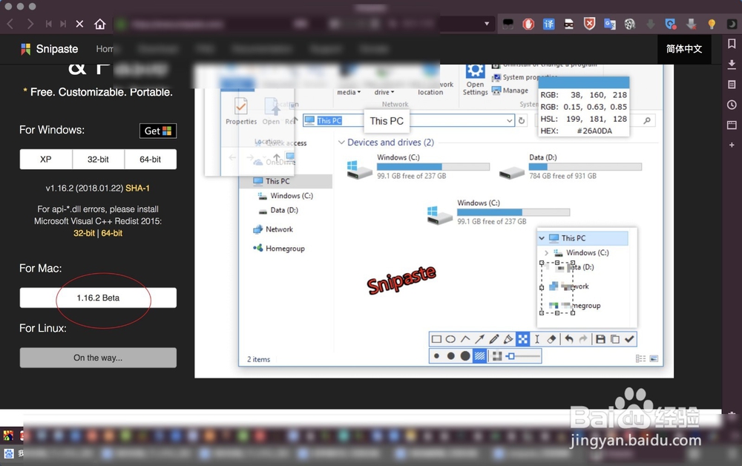Viewport: 742px width, 466px height.
Task: Click the Get button for Windows
Action: click(157, 131)
